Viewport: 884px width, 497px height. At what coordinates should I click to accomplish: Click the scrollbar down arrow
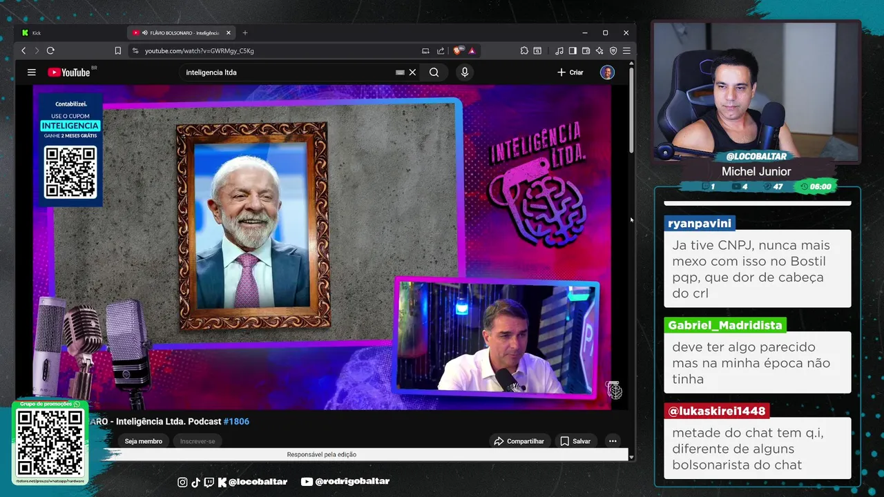631,456
